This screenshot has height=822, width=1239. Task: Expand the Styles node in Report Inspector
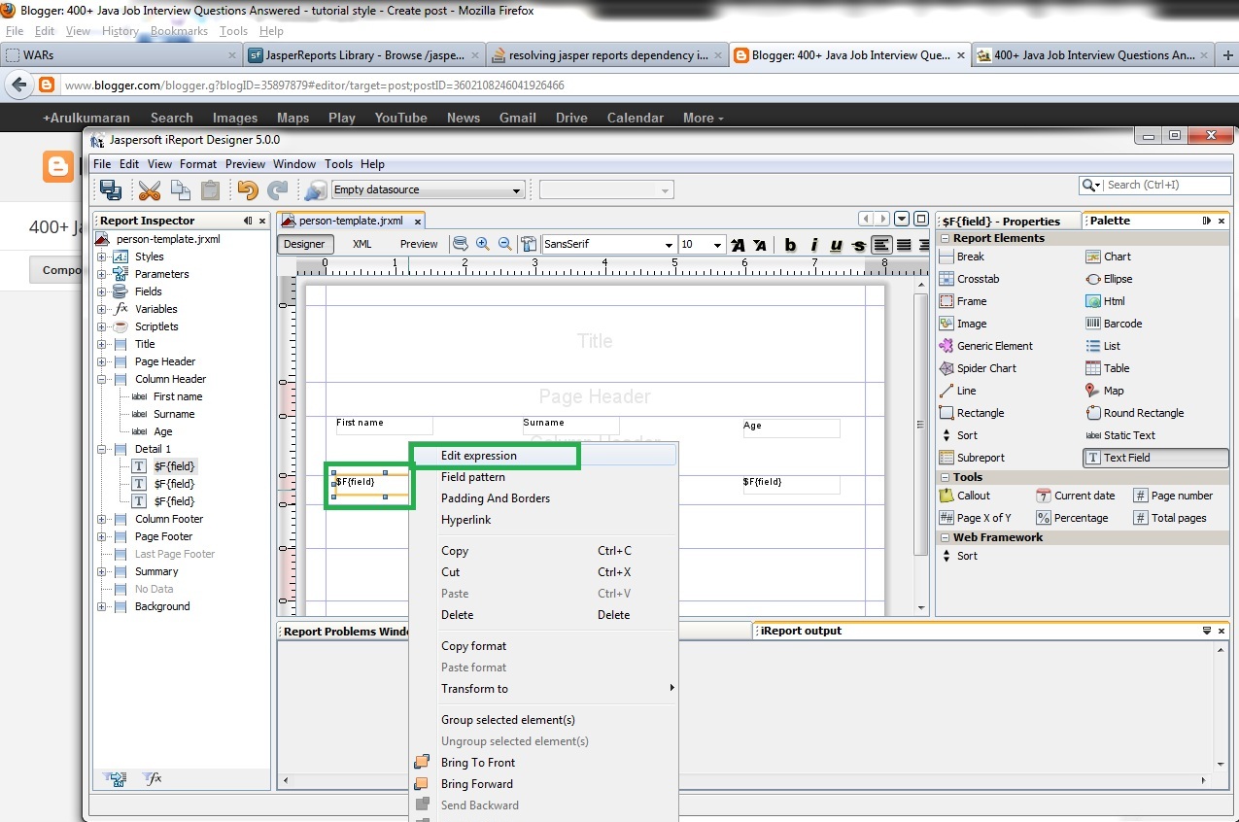pyautogui.click(x=102, y=257)
